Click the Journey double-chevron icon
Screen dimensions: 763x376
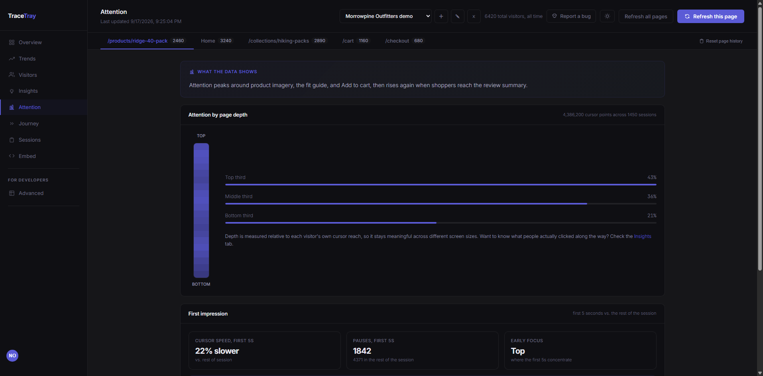click(12, 124)
